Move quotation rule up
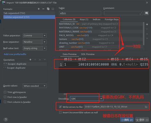The image size is (151, 123). (x=40, y=60)
